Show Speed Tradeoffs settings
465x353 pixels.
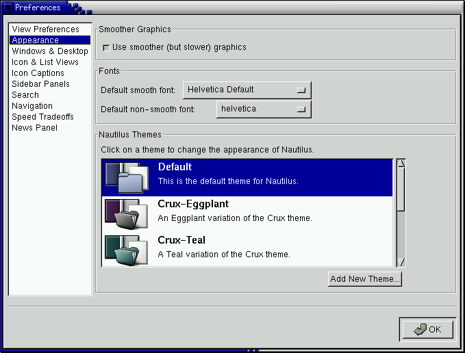pyautogui.click(x=42, y=117)
